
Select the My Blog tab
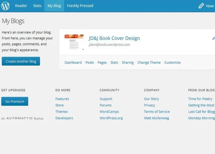54,6
